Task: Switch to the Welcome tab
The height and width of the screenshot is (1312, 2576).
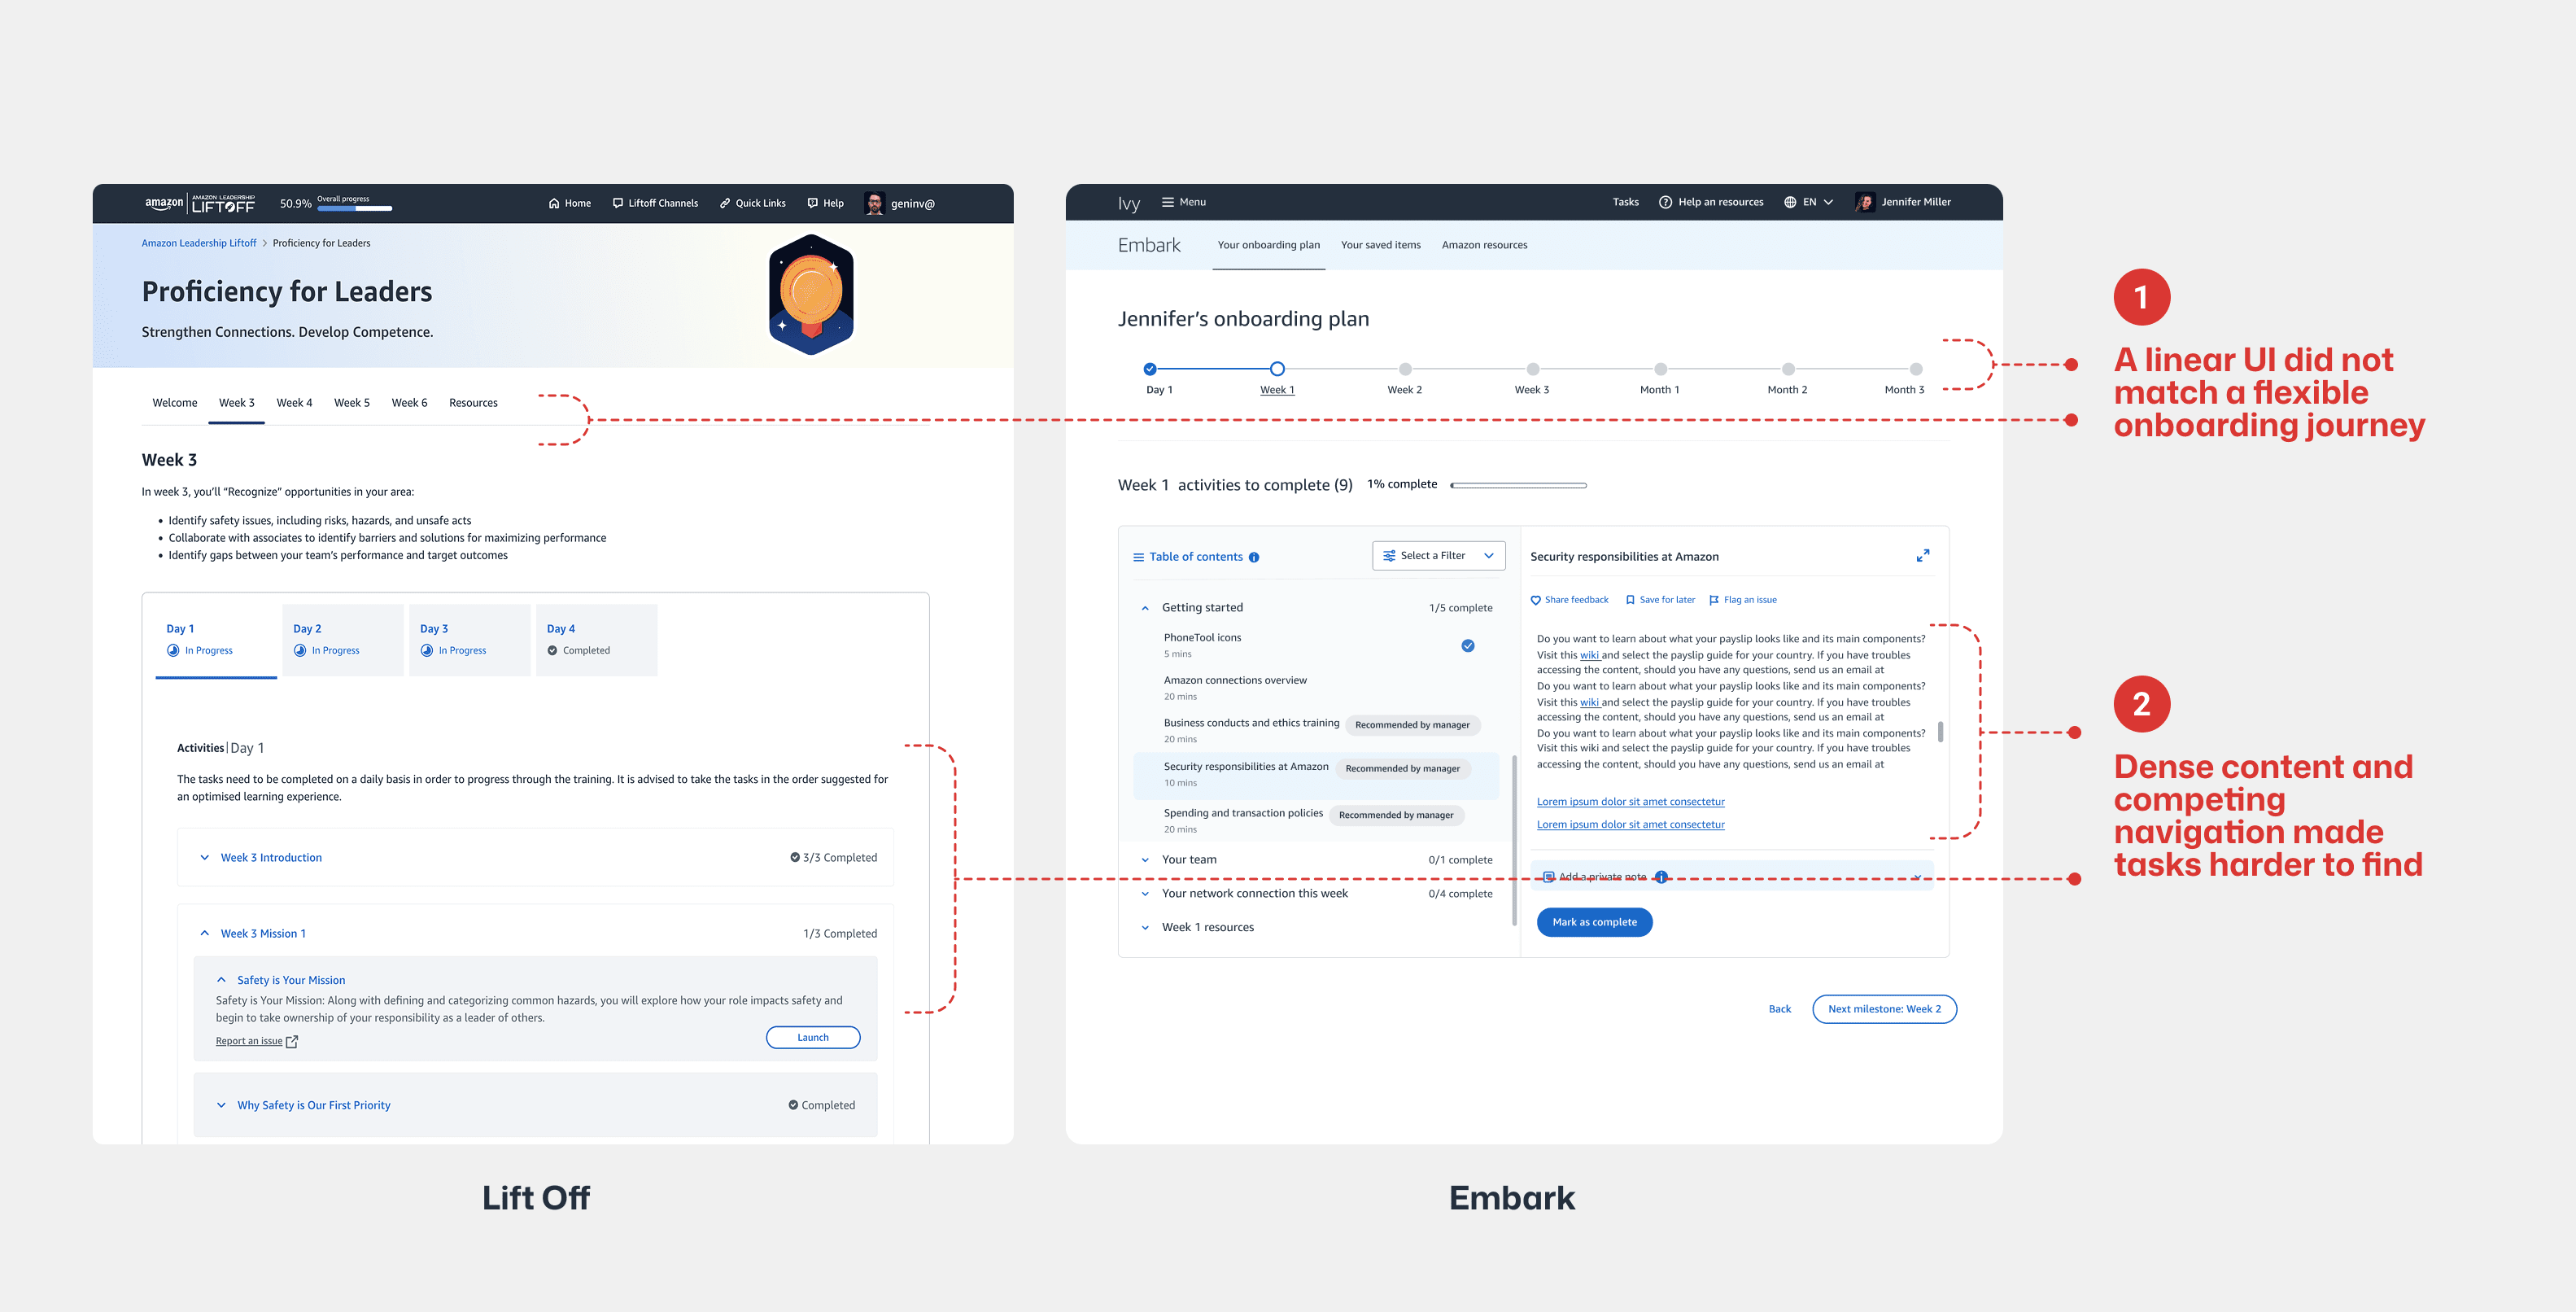Action: tap(175, 403)
